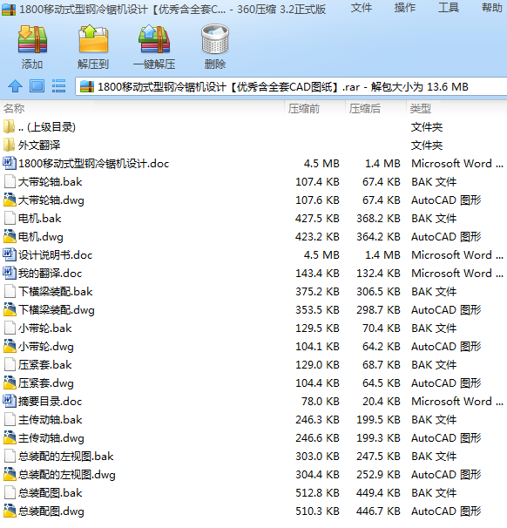The image size is (507, 528).
Task: Select Word icon of 我的翻译.doc
Action: tap(10, 273)
